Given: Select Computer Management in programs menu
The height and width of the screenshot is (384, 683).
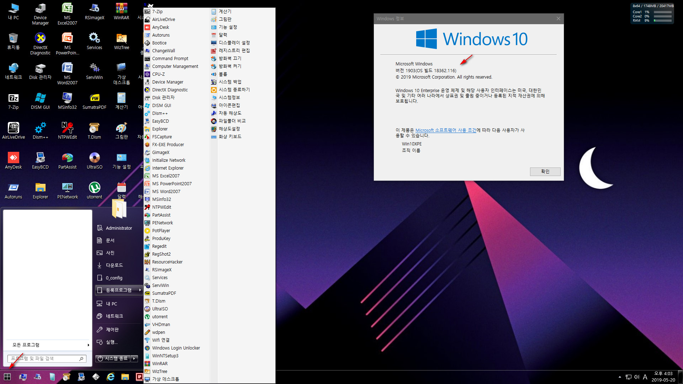Looking at the screenshot, I should [176, 66].
